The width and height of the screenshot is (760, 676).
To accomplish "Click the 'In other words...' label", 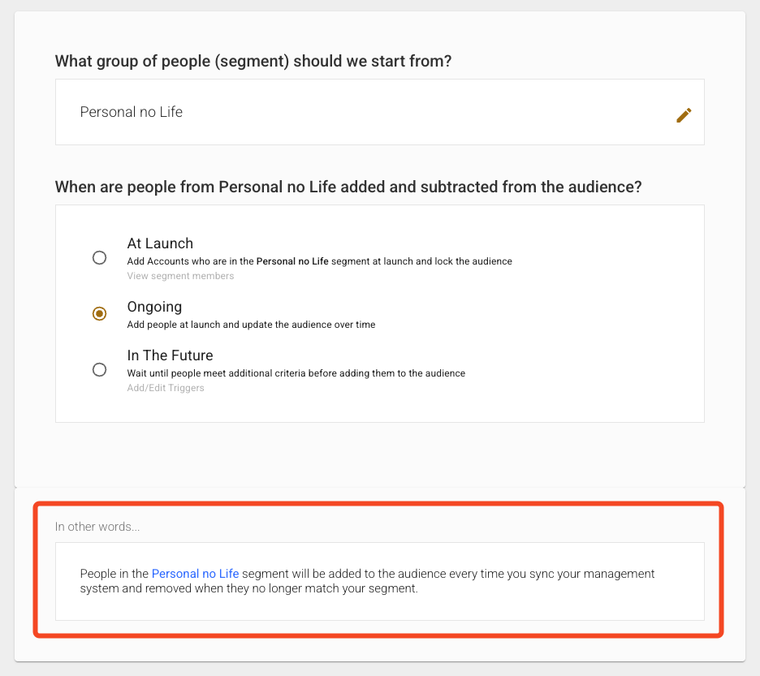I will tap(97, 527).
